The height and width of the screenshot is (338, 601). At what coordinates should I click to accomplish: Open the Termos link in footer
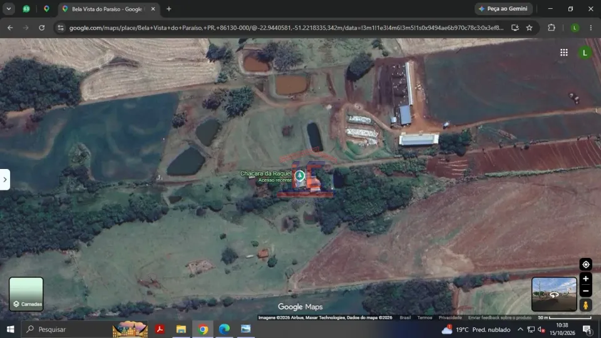424,317
